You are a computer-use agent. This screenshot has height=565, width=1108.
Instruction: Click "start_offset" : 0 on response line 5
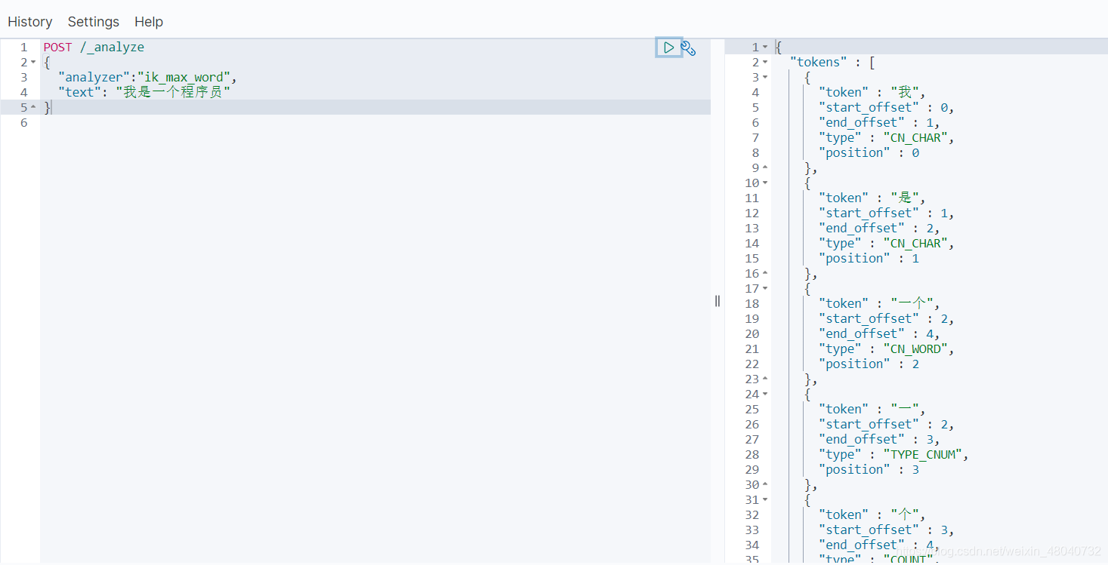(x=884, y=107)
